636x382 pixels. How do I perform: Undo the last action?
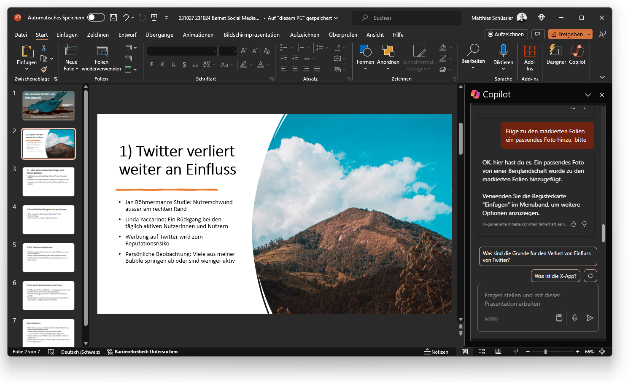click(125, 18)
